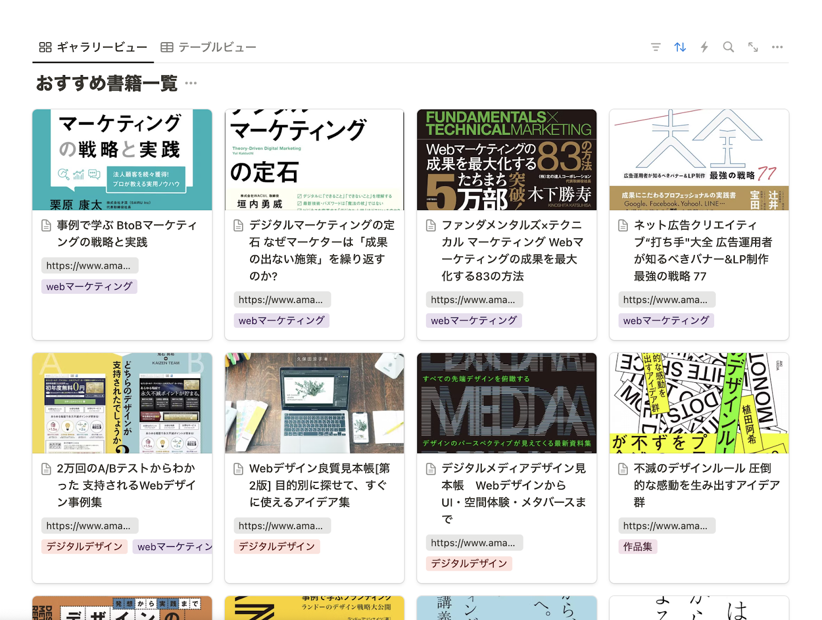Click デジタルデザイン tag on デジタルメディアデザイン見本帳 card
Image resolution: width=822 pixels, height=620 pixels.
point(469,563)
